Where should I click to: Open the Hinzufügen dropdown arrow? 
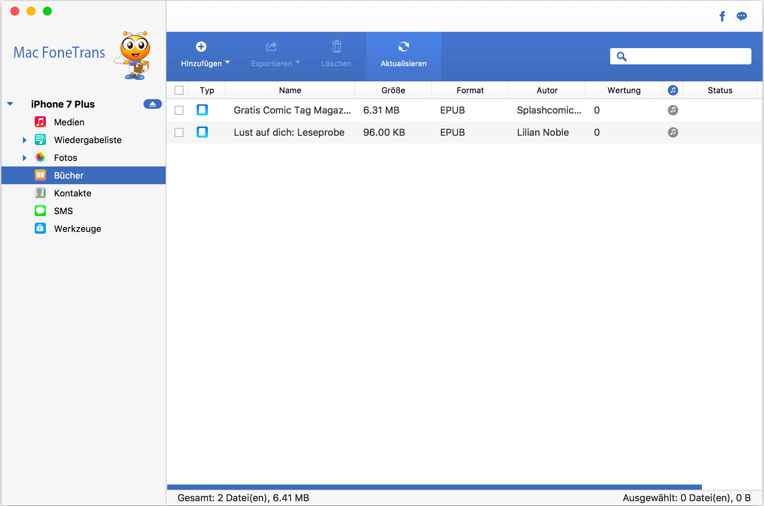227,62
